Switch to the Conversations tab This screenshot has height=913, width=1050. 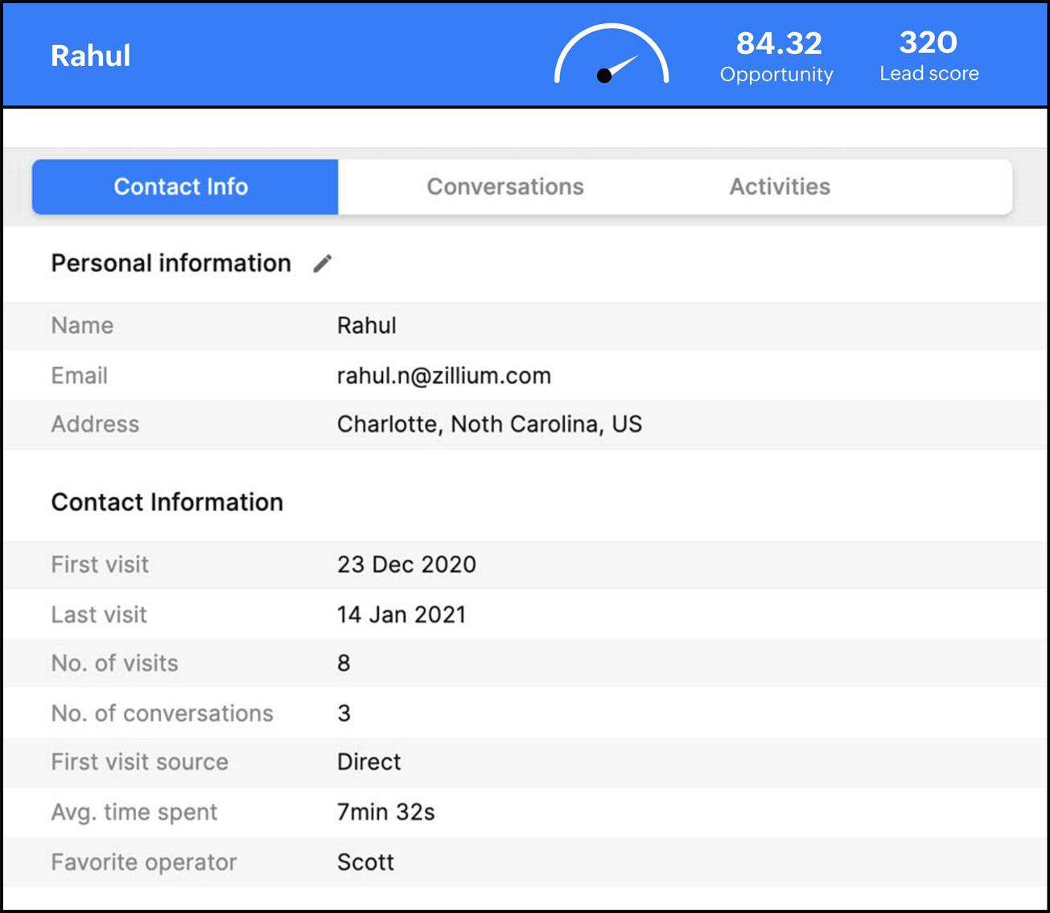[x=505, y=187]
